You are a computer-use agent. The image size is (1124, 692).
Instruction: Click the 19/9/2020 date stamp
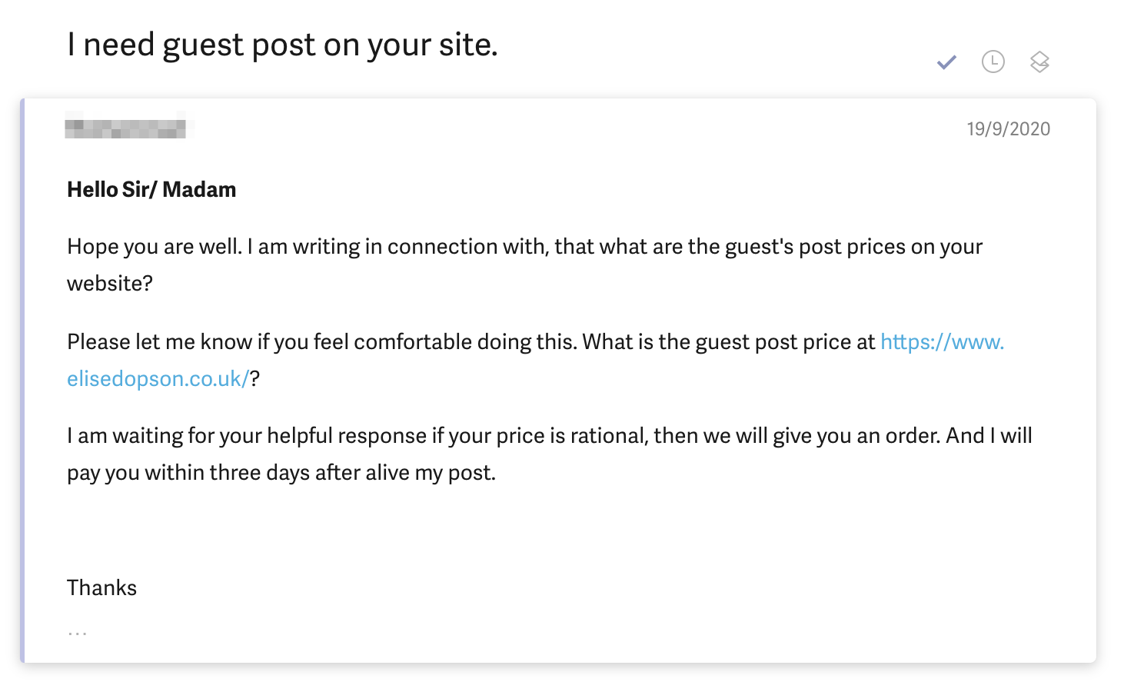(x=1008, y=129)
